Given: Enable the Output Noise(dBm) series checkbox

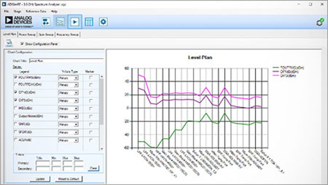Looking at the screenshot, I should coord(15,116).
